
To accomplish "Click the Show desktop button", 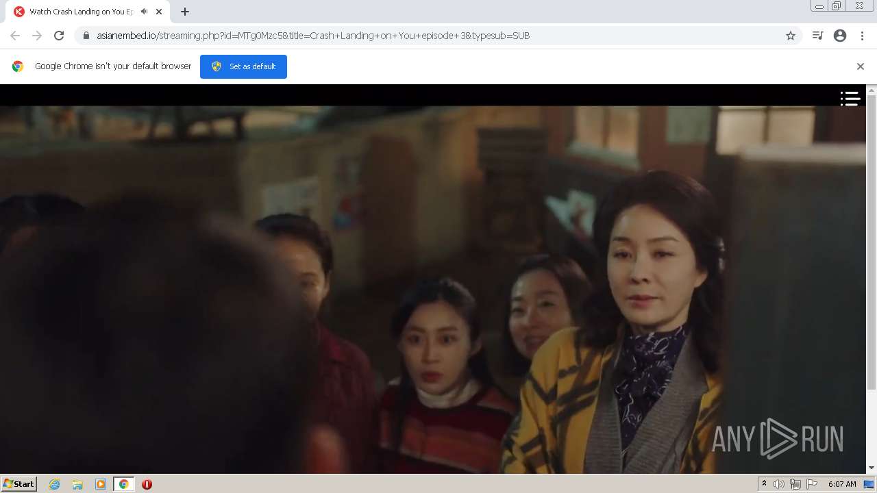I will 869,484.
